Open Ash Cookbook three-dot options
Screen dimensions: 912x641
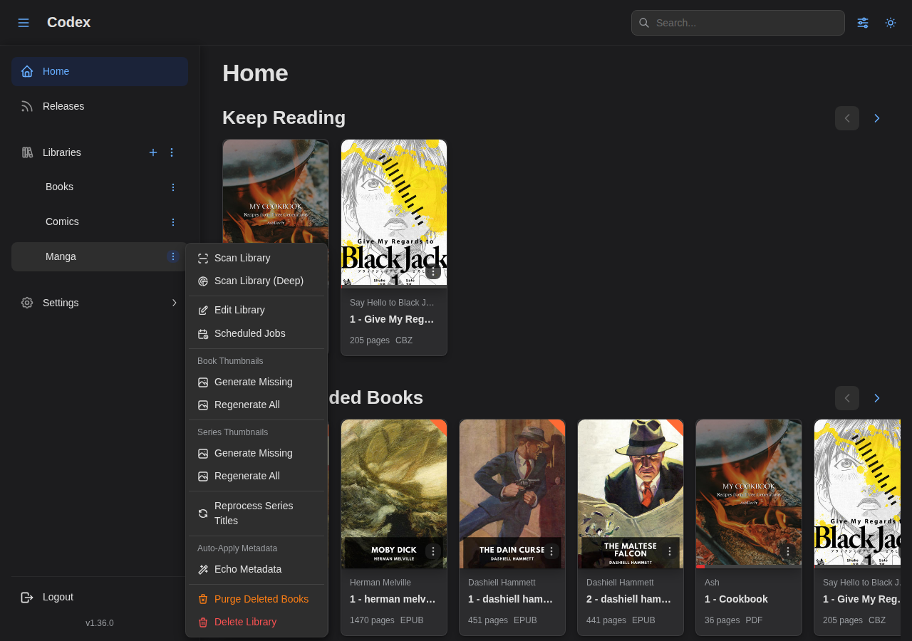pos(787,551)
